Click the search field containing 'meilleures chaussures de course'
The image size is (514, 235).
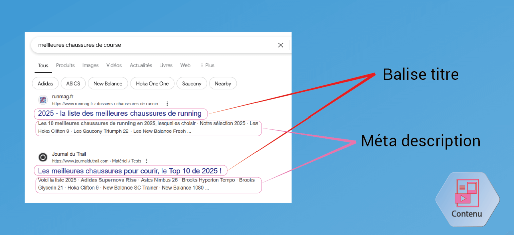[161, 45]
